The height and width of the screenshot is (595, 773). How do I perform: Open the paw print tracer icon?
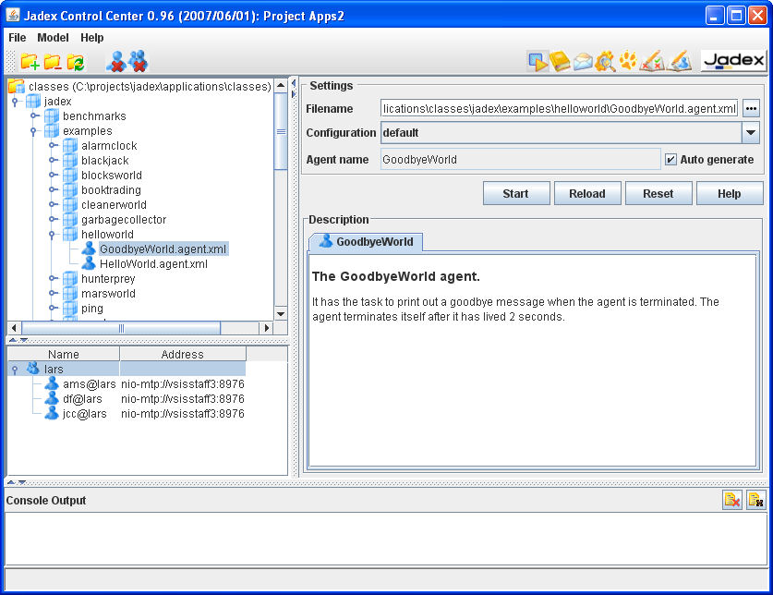click(628, 61)
